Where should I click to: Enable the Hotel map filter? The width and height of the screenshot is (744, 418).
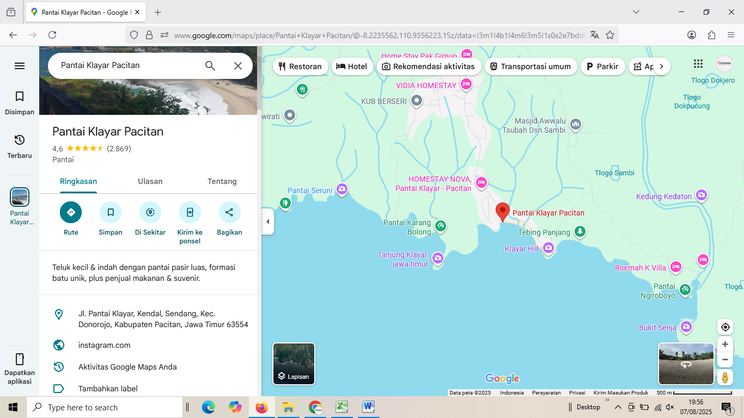point(352,66)
